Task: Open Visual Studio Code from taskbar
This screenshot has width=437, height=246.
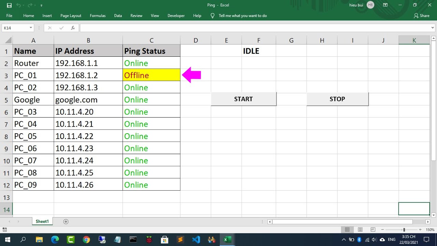Action: (196, 240)
